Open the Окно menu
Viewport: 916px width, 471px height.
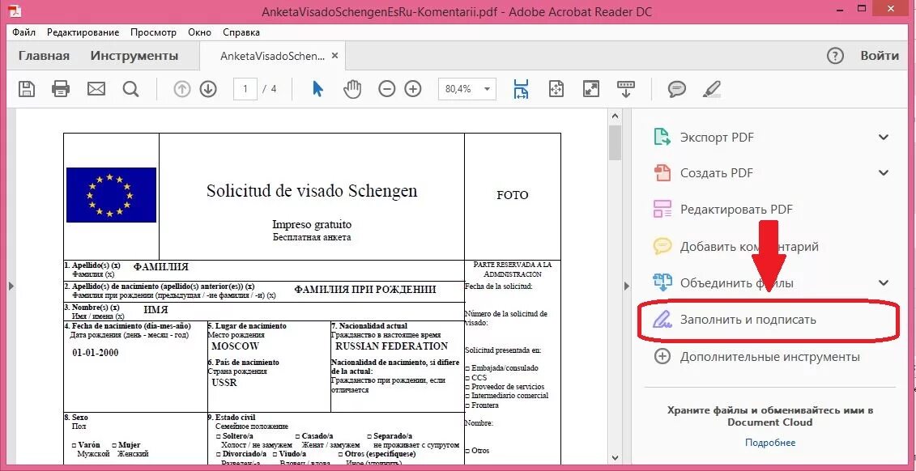[x=200, y=32]
